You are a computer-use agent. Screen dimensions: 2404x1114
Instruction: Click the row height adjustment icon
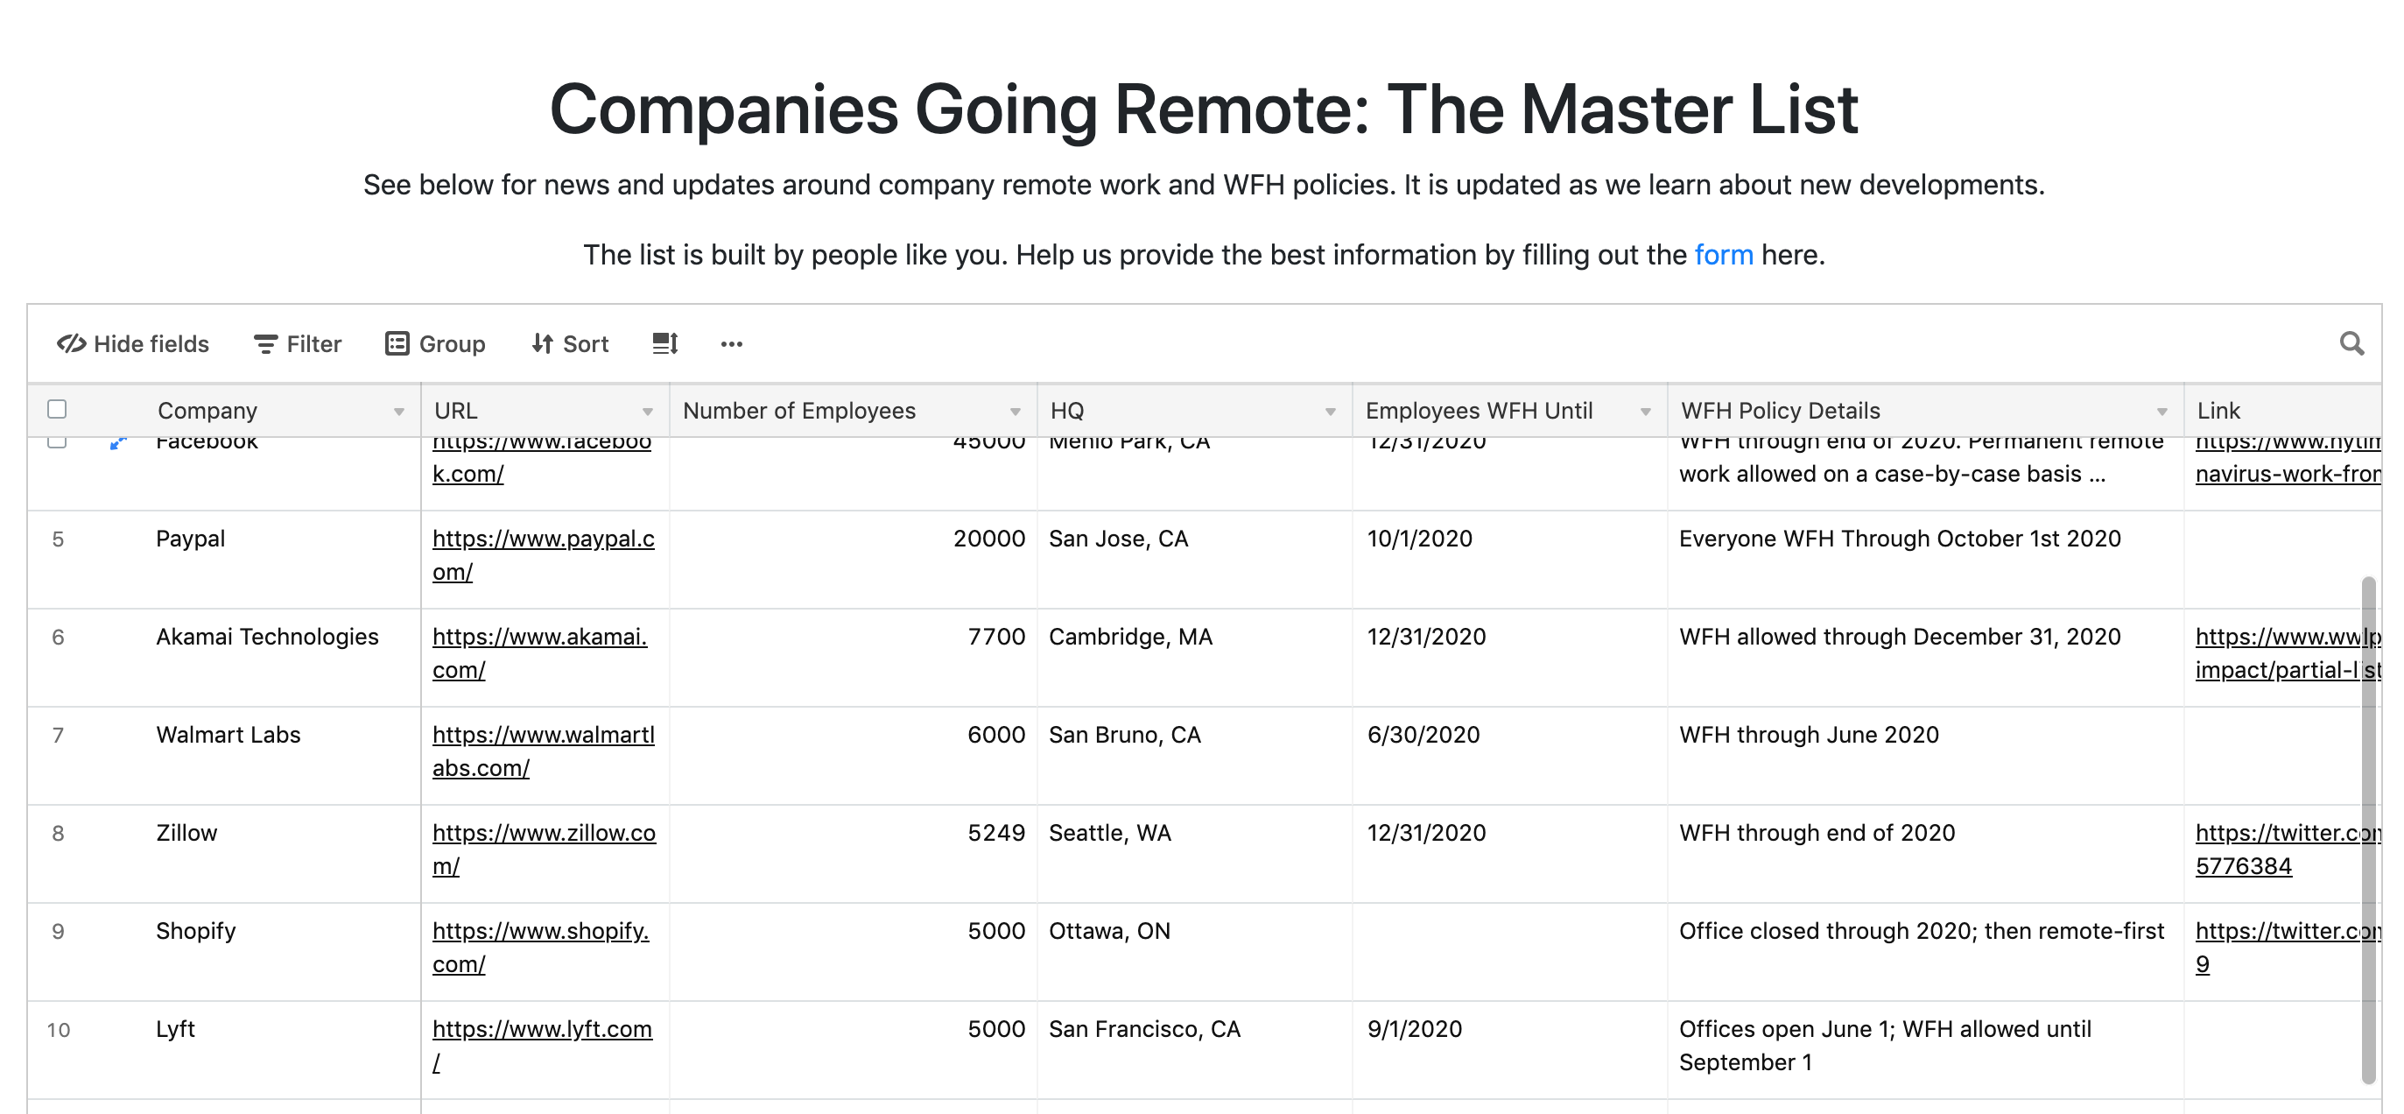click(x=664, y=343)
